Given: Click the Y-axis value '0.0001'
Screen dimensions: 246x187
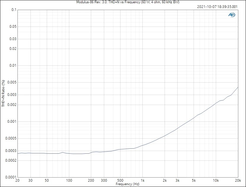Looking at the screenshot, I should [x=11, y=177].
